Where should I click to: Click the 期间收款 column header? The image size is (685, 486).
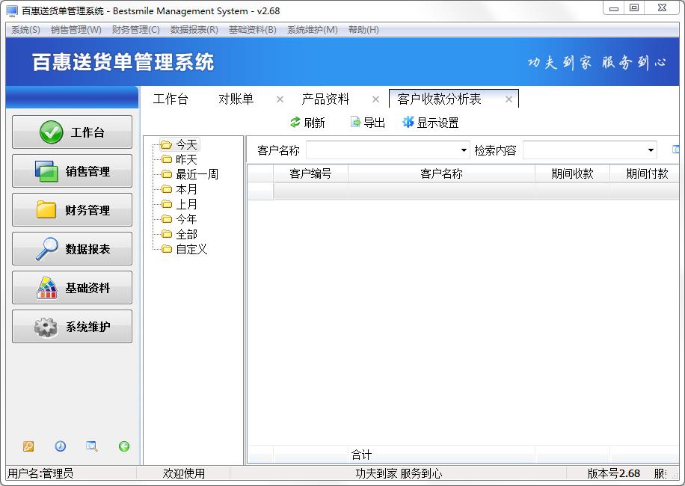[572, 173]
